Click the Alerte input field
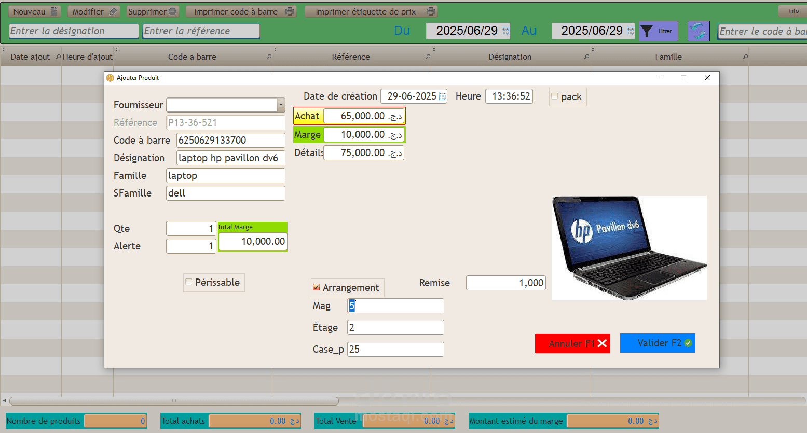The image size is (807, 433). (191, 246)
